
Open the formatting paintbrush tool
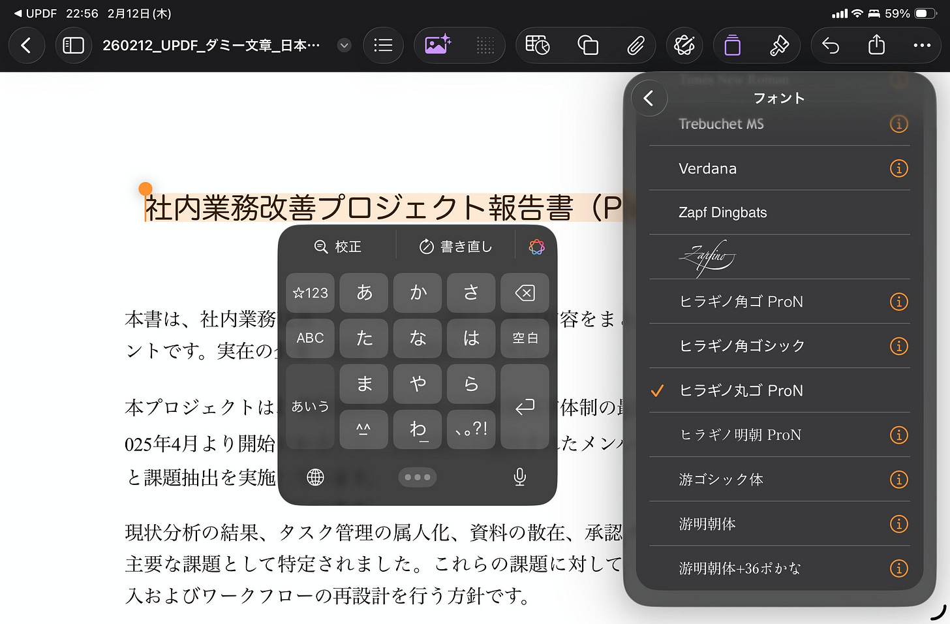[x=779, y=45]
